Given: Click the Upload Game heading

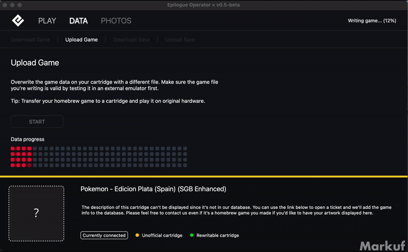Looking at the screenshot, I should (35, 62).
